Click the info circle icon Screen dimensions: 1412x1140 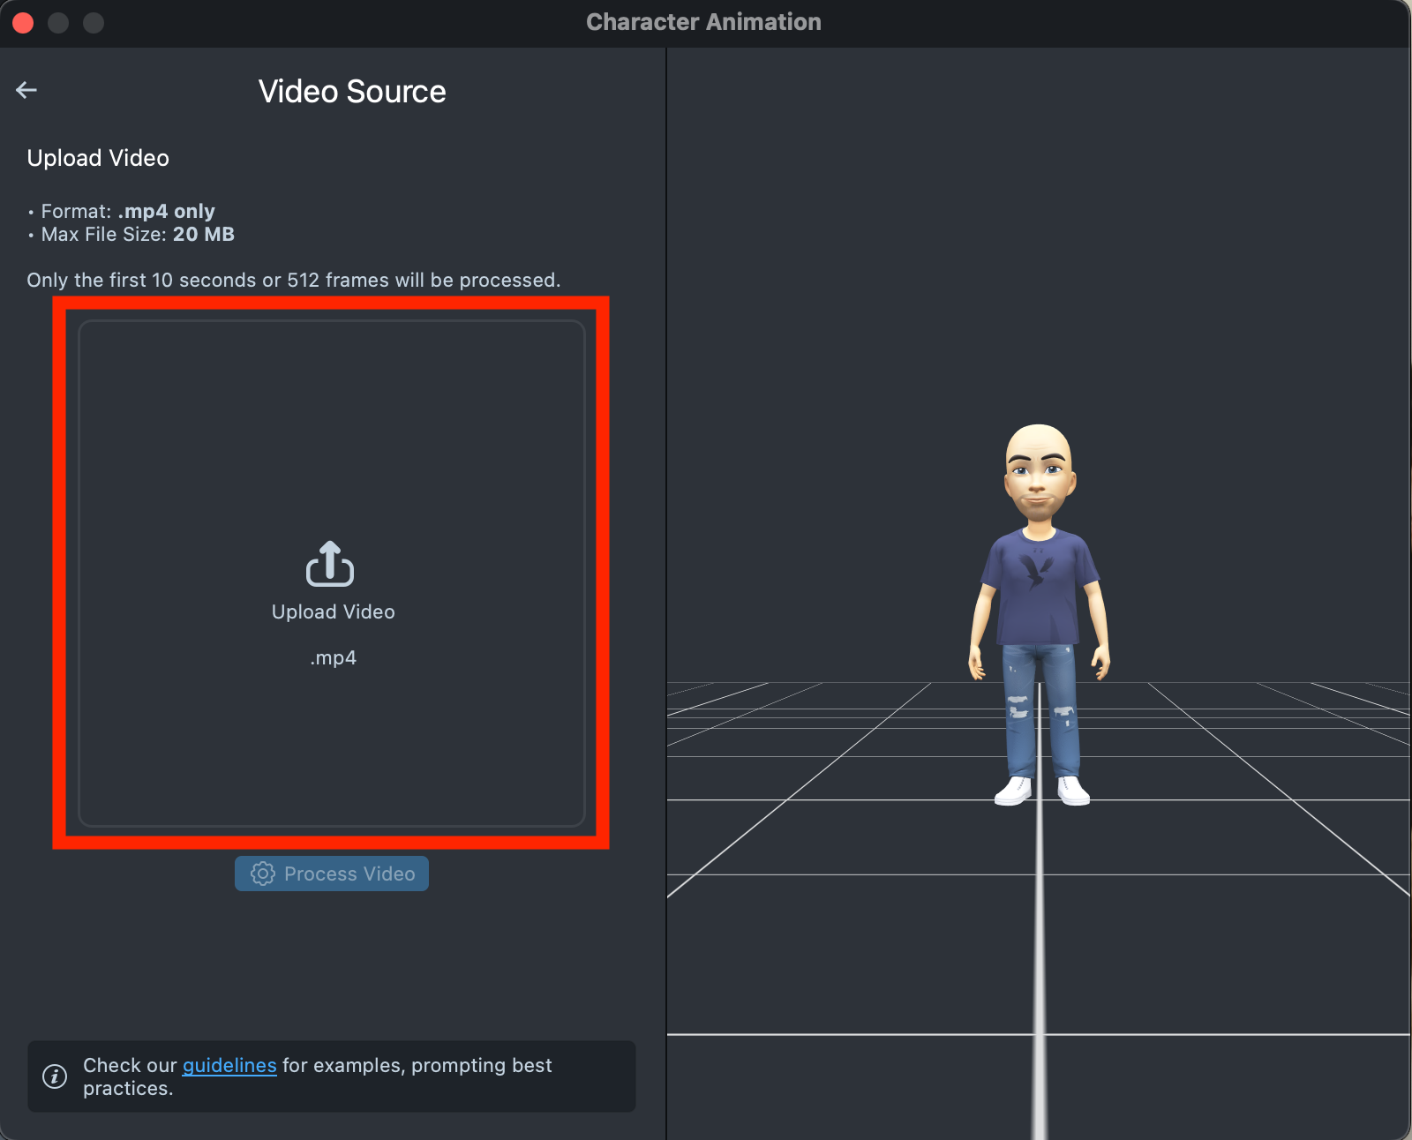tap(55, 1076)
